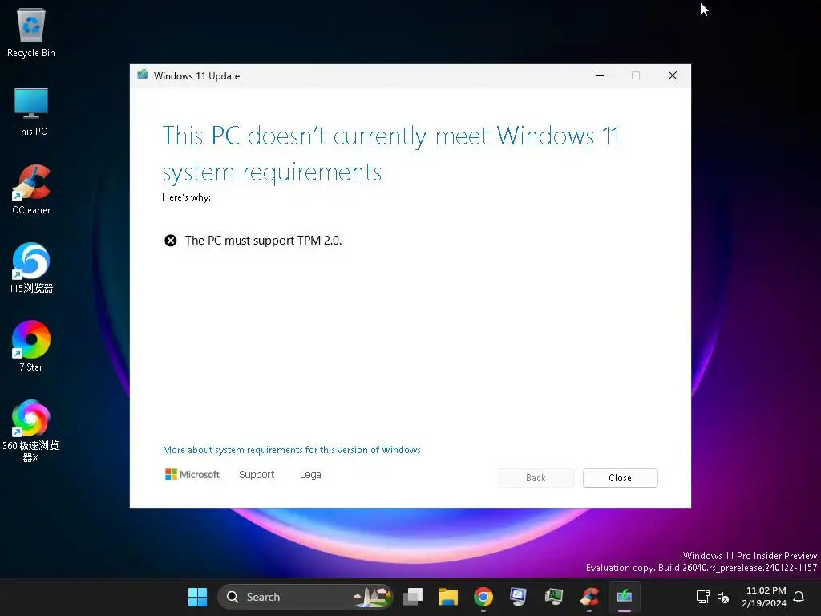
Task: Click the taskbar Search box
Action: [305, 597]
